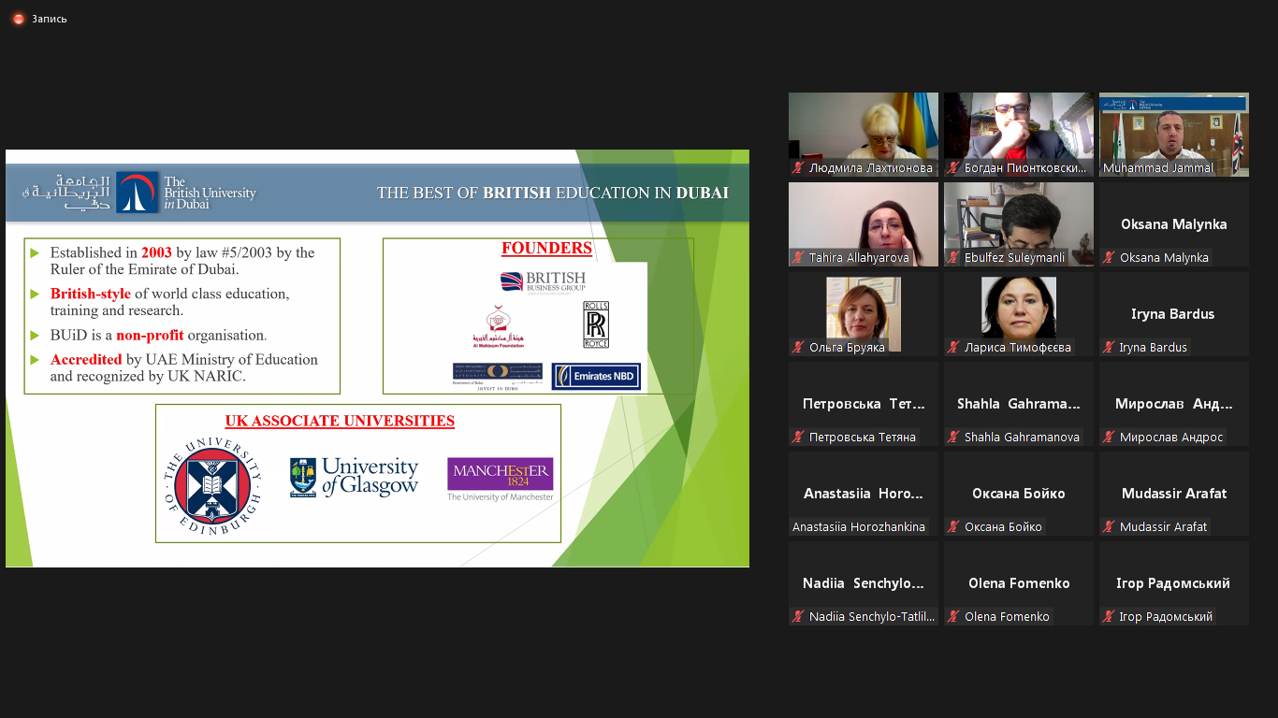Select Лариса Тимофєєва's profile photo tile
1278x718 pixels.
point(1018,307)
